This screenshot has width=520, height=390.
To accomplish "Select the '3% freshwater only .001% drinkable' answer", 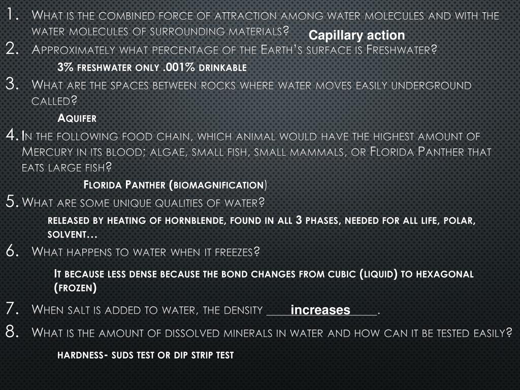I will 152,68.
